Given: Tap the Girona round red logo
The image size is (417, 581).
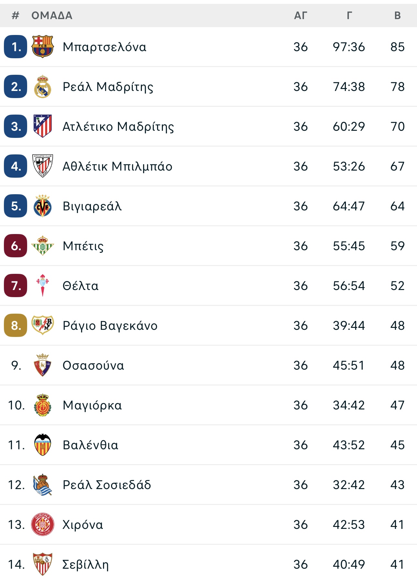Looking at the screenshot, I should pyautogui.click(x=42, y=524).
